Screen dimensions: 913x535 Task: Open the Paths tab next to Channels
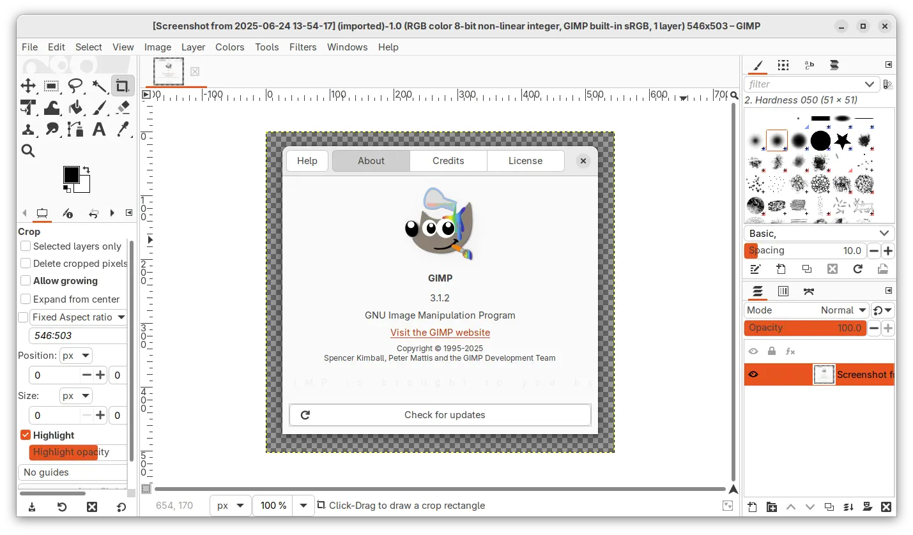[x=809, y=292]
